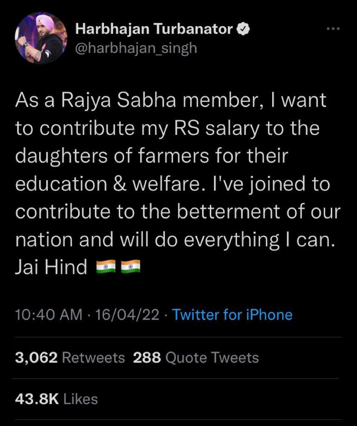
Task: Click the blue verified badge icon
Action: [244, 30]
